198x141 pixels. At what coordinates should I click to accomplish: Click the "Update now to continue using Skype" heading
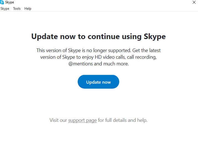coord(98,36)
